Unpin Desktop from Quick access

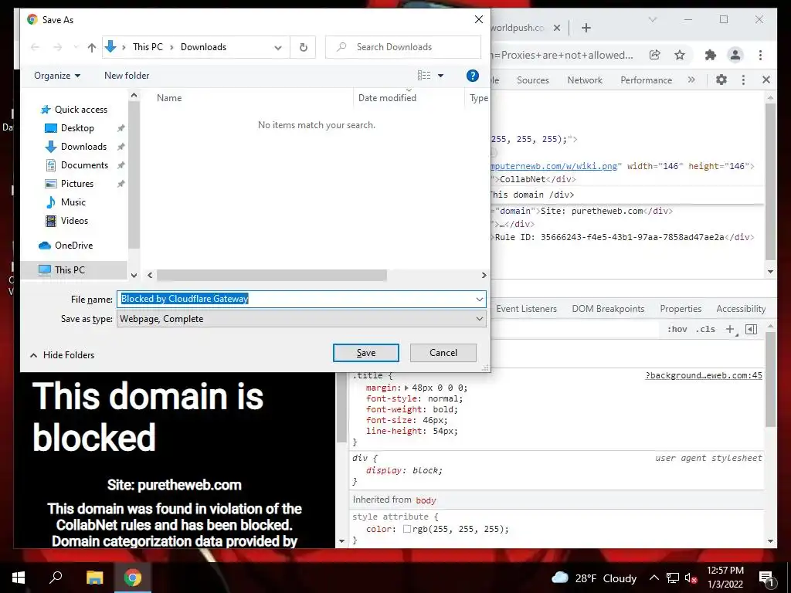pos(121,128)
